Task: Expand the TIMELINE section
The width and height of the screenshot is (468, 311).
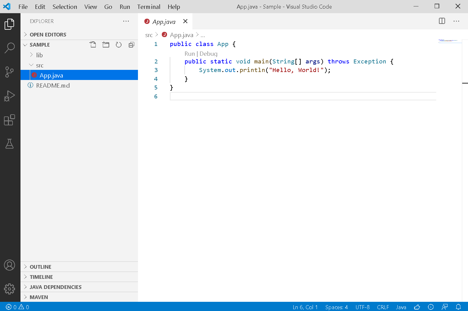Action: click(x=79, y=277)
